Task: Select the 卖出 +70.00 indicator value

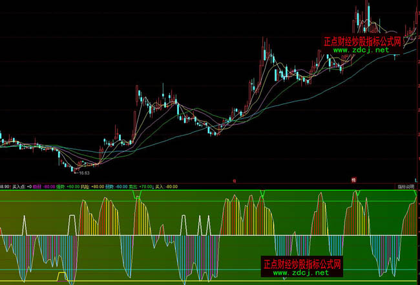Action: tap(140, 186)
